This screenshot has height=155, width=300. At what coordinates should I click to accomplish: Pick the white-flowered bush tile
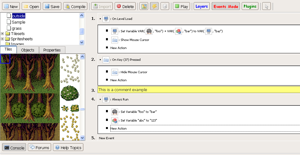click(70, 94)
